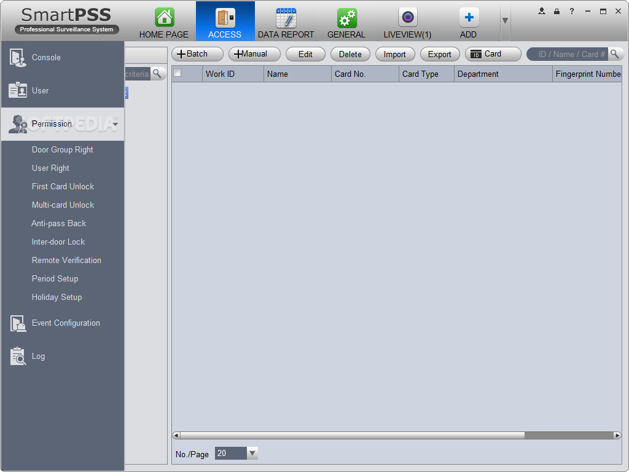This screenshot has height=472, width=629.
Task: Click the Event Configuration sidebar icon
Action: click(18, 323)
